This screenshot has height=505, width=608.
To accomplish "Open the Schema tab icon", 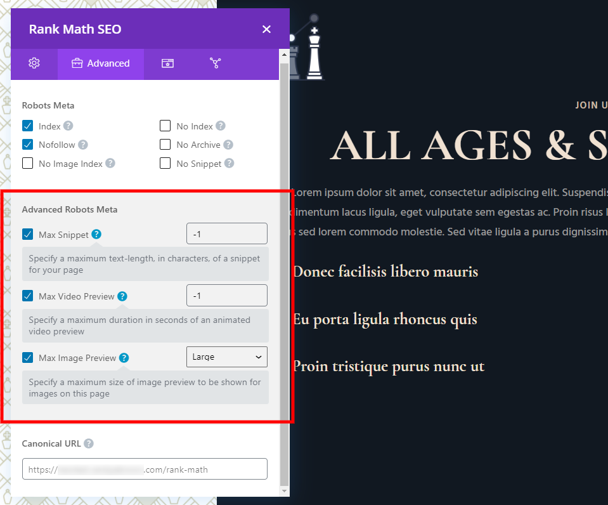I will coord(167,63).
